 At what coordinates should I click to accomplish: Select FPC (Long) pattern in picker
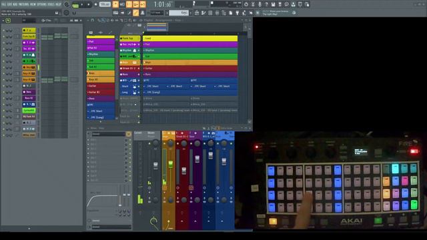(x=101, y=117)
